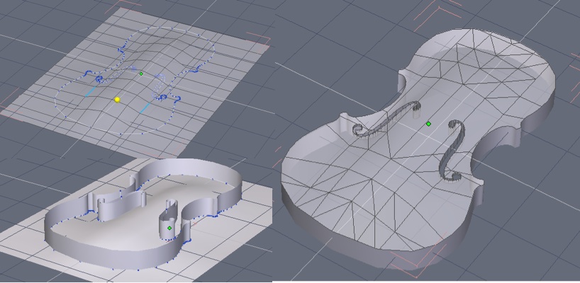This screenshot has height=283, width=580.
Task: Pick the left f-hole on solid violin model
Action: coord(387,119)
